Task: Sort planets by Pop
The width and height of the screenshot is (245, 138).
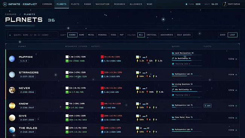Action: pyautogui.click(x=122, y=35)
